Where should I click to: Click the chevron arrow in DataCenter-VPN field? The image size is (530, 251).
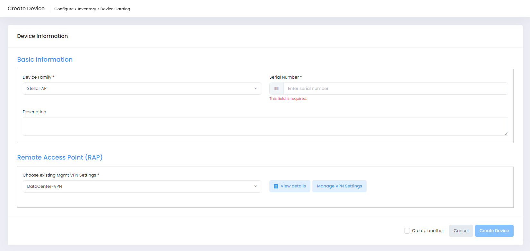click(256, 186)
